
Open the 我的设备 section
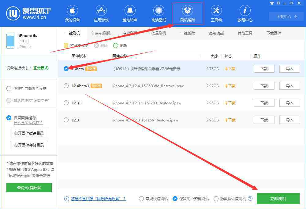(x=73, y=13)
